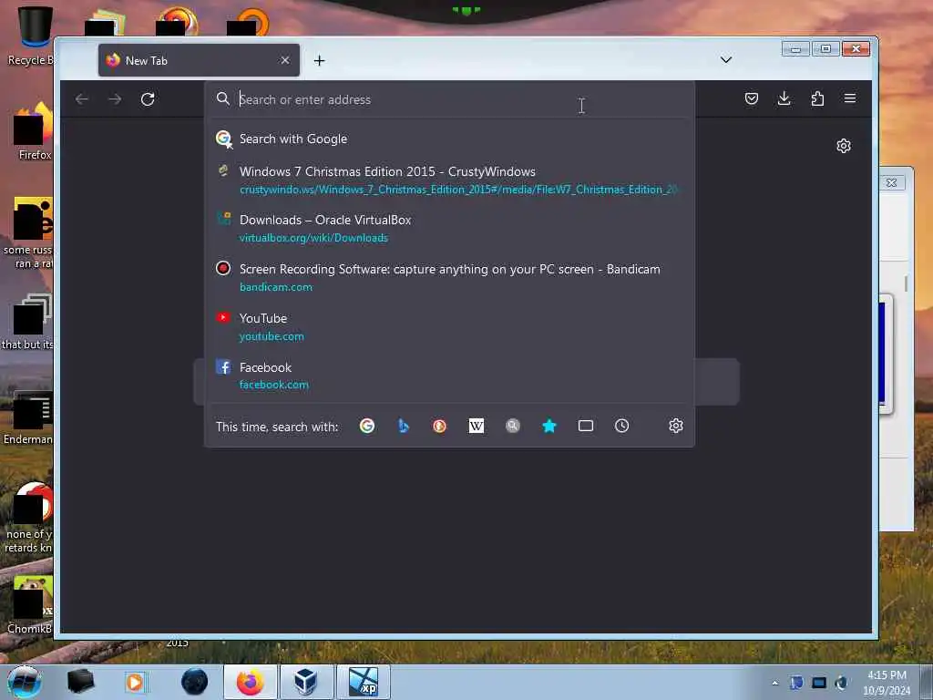Open Windows Media Player taskbar icon
Screen dimensions: 933x700
tap(136, 682)
